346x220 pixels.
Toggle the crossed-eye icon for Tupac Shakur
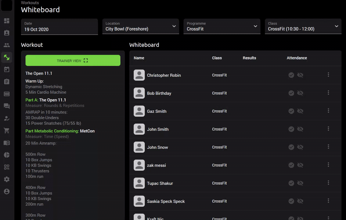tap(300, 183)
